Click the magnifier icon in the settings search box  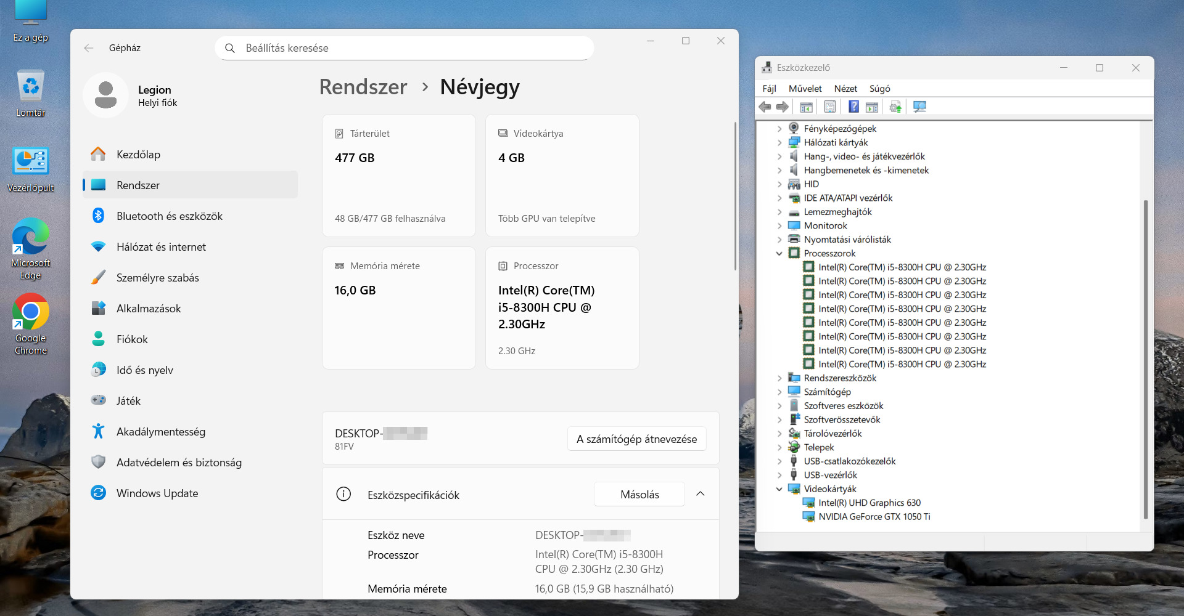click(x=230, y=48)
